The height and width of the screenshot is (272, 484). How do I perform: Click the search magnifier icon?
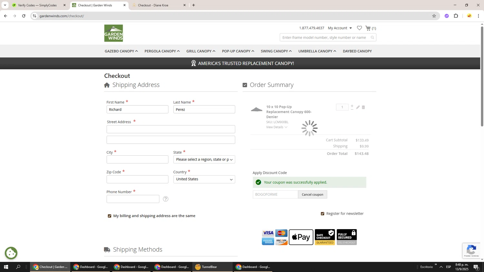[x=372, y=37]
